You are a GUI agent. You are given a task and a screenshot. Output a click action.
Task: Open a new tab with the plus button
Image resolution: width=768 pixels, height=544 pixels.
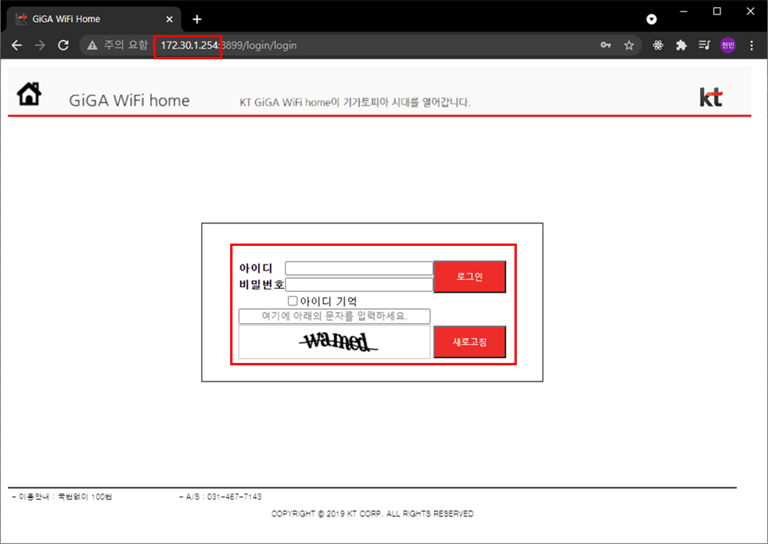coord(197,19)
